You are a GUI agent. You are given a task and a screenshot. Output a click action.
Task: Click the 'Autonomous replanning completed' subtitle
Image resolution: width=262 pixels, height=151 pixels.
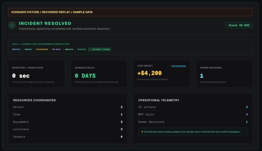pos(64,29)
